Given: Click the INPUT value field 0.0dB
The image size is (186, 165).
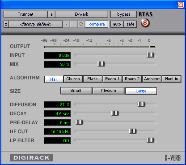Looking at the screenshot, I should coord(57,56).
